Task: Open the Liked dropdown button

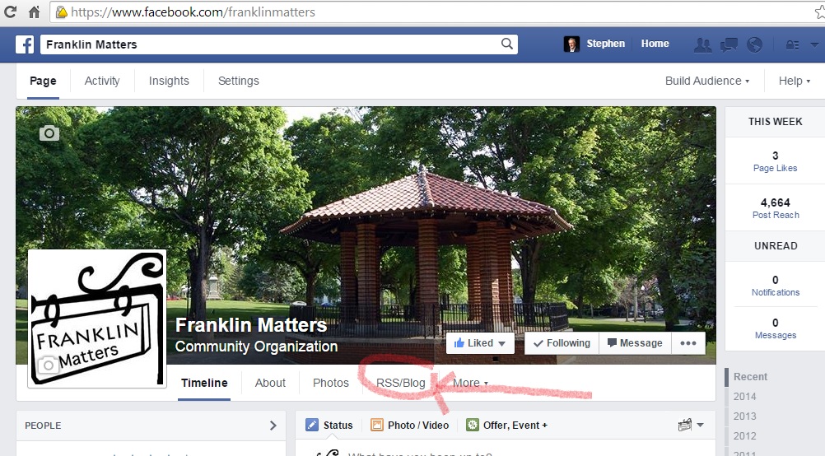Action: tap(480, 343)
